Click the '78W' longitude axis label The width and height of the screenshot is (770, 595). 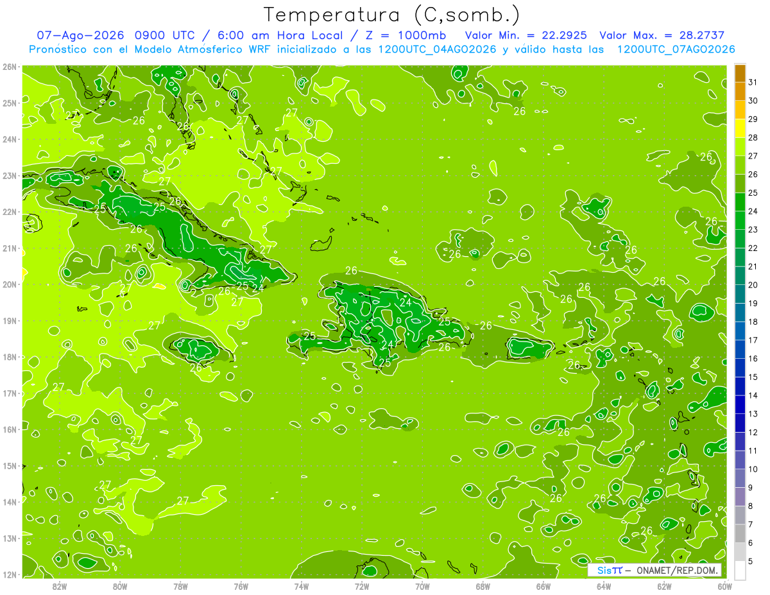180,586
